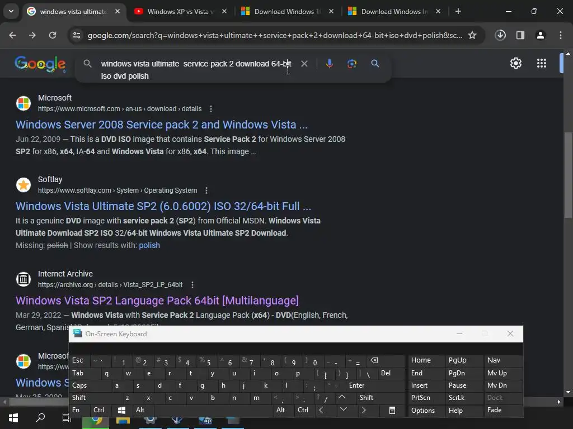Open the Chrome three-dot menu

[561, 35]
